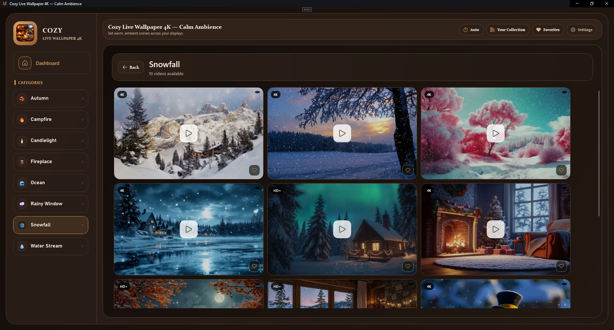Screen dimensions: 614x330
Task: Click the Auto button label
Action: (475, 30)
